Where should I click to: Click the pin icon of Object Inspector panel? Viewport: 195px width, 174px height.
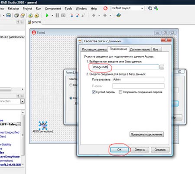[x=18, y=96]
